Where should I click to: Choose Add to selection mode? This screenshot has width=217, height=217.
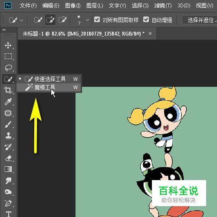click(x=50, y=20)
